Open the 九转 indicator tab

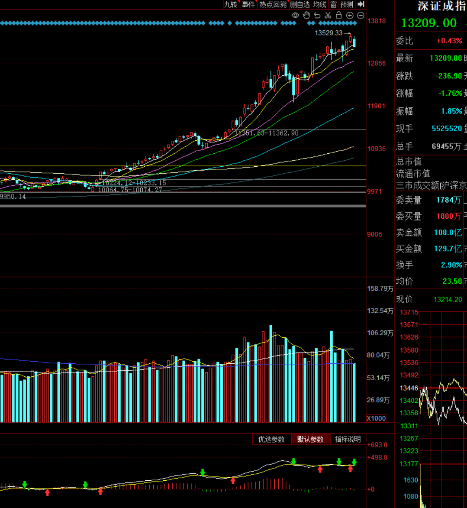pyautogui.click(x=230, y=4)
